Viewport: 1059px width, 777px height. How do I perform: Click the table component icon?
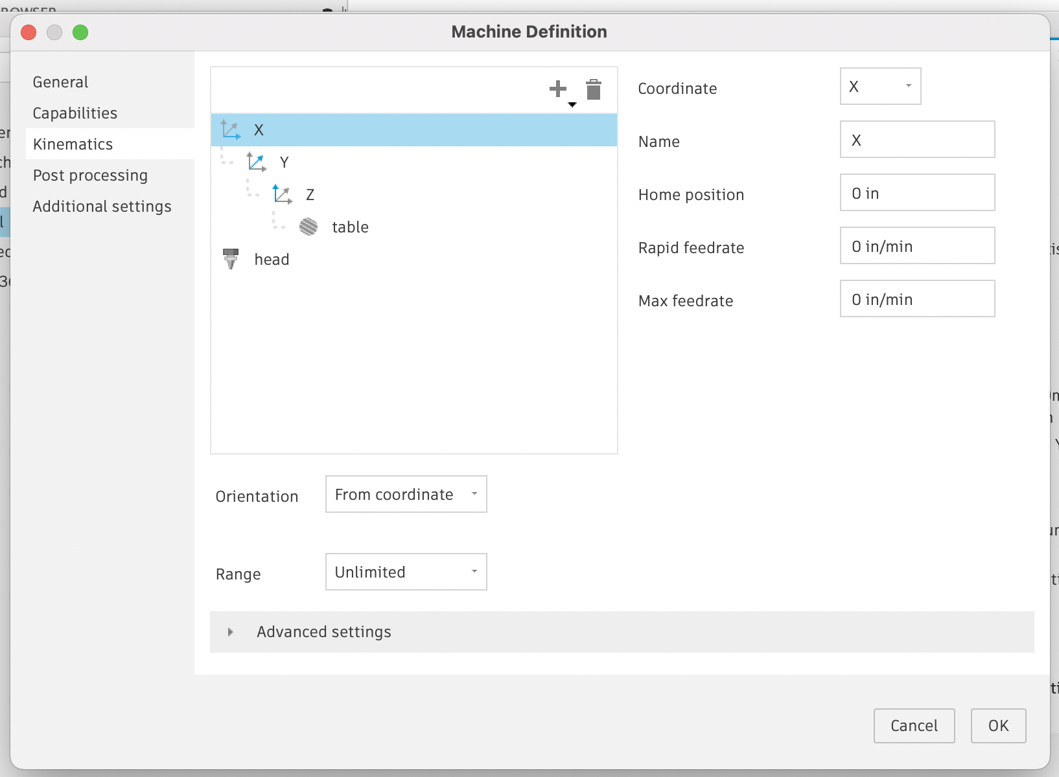[308, 227]
